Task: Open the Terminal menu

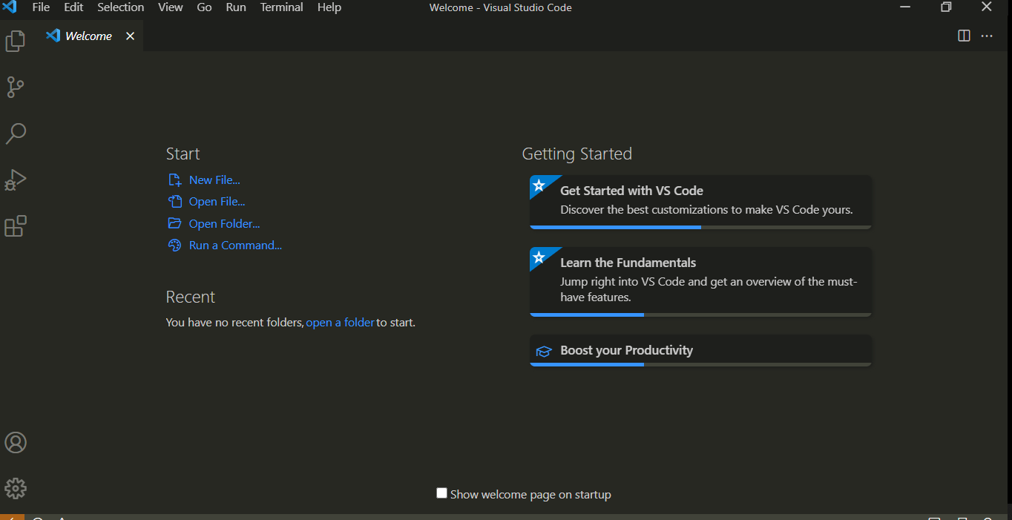Action: point(281,7)
